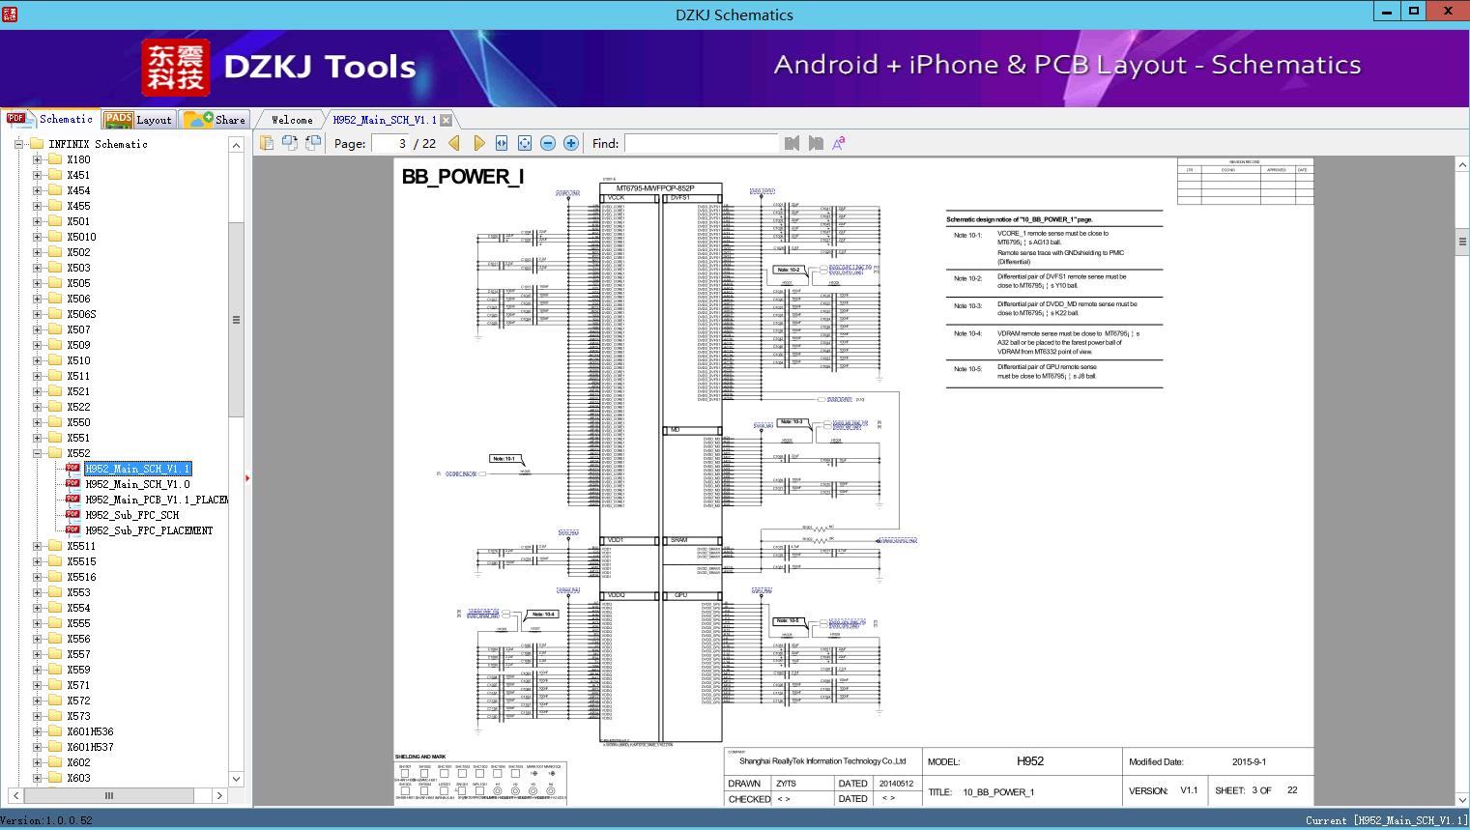Click the X5511 folder icon
1470x830 pixels.
(55, 546)
